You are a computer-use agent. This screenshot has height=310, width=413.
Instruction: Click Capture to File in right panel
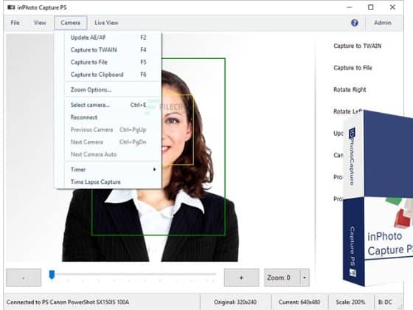[x=353, y=68]
